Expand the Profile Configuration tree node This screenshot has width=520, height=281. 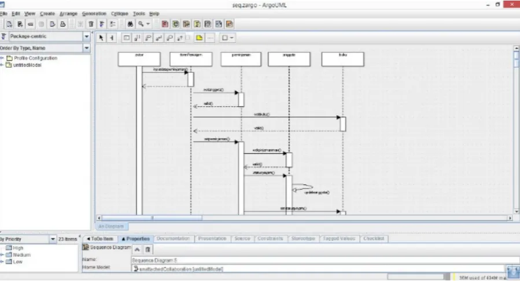click(2, 58)
